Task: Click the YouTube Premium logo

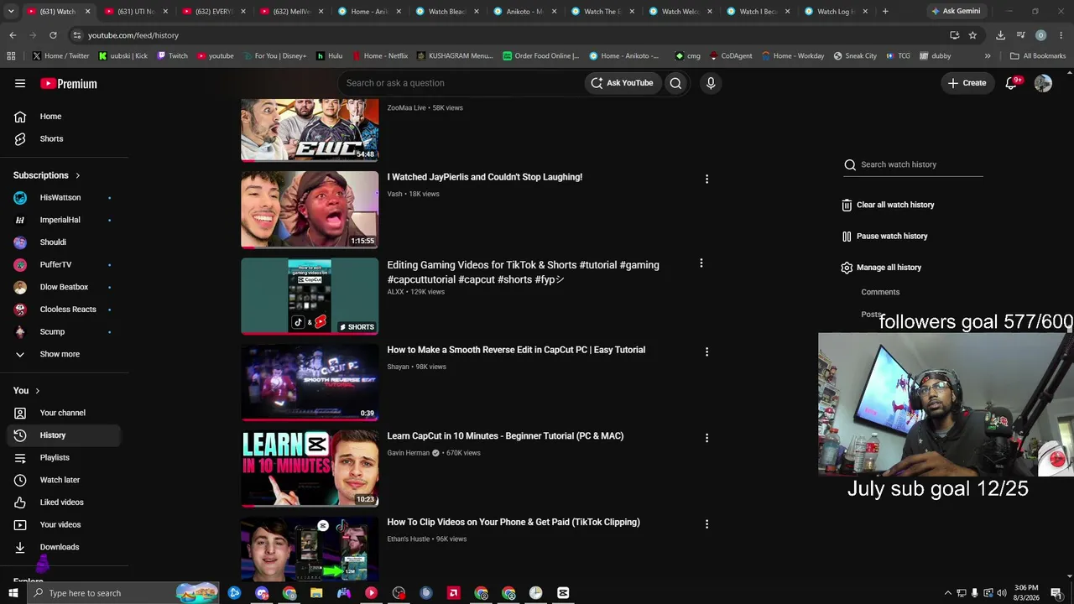Action: point(69,83)
